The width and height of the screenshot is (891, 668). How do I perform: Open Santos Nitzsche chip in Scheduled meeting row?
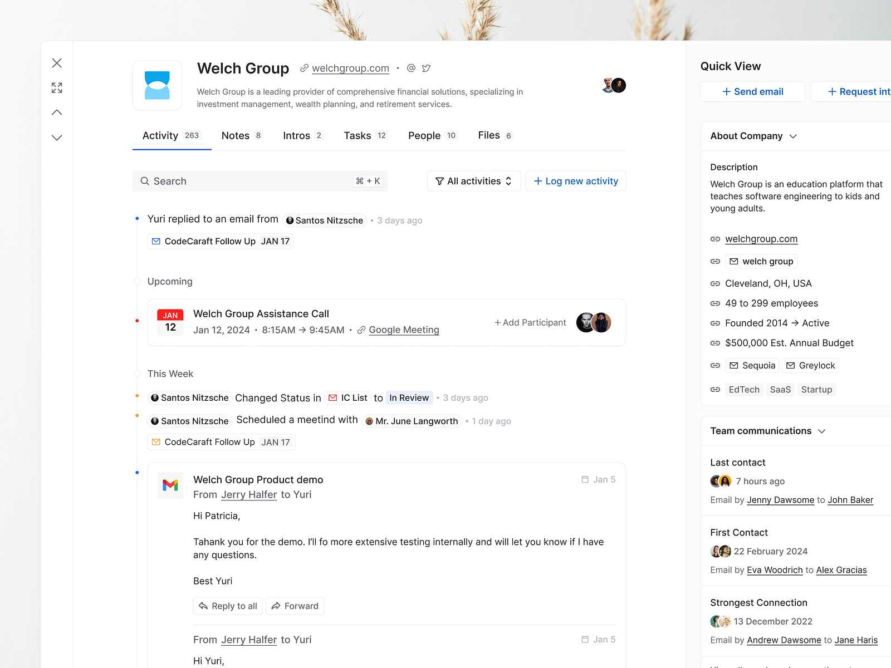click(x=190, y=421)
